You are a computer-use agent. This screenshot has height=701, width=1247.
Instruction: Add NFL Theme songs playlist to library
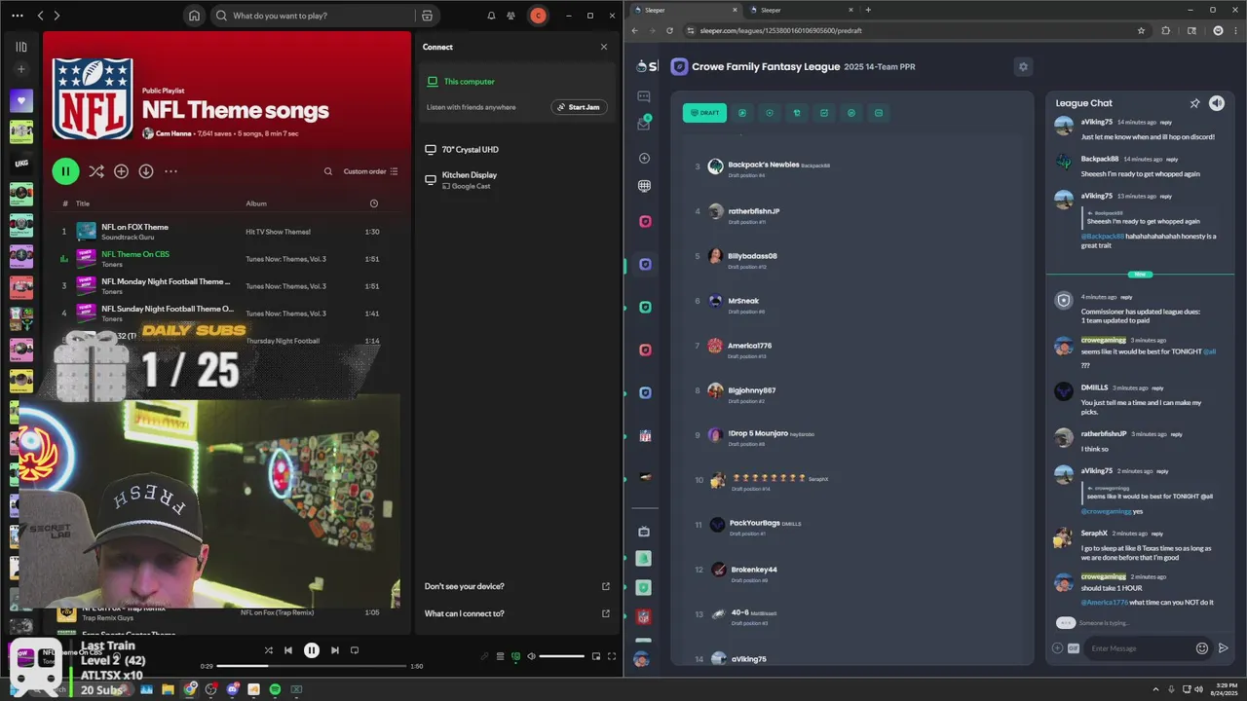click(x=121, y=171)
